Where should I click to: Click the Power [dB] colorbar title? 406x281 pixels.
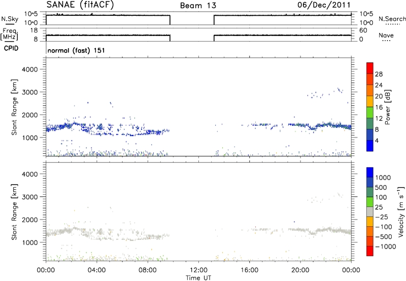point(387,107)
